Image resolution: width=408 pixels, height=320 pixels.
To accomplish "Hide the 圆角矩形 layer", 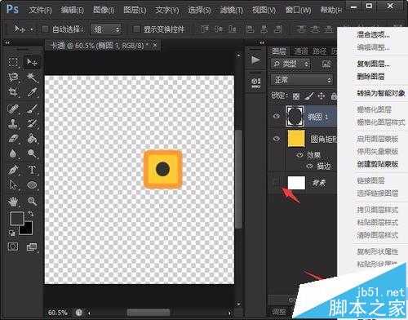I will coord(277,139).
